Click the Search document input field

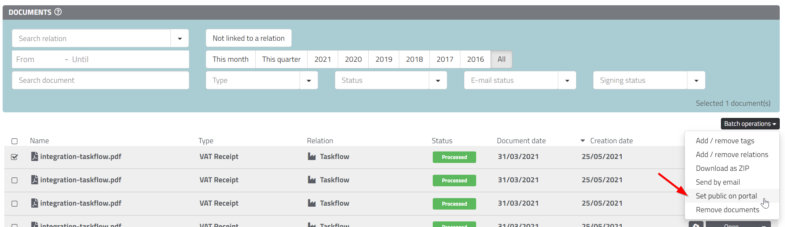pyautogui.click(x=100, y=80)
